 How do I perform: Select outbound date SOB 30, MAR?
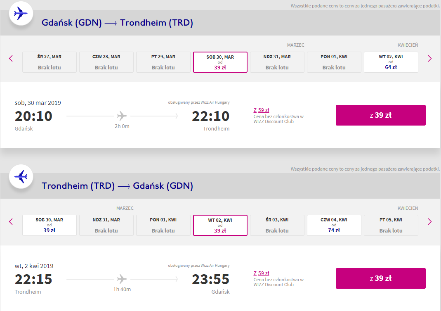click(220, 62)
